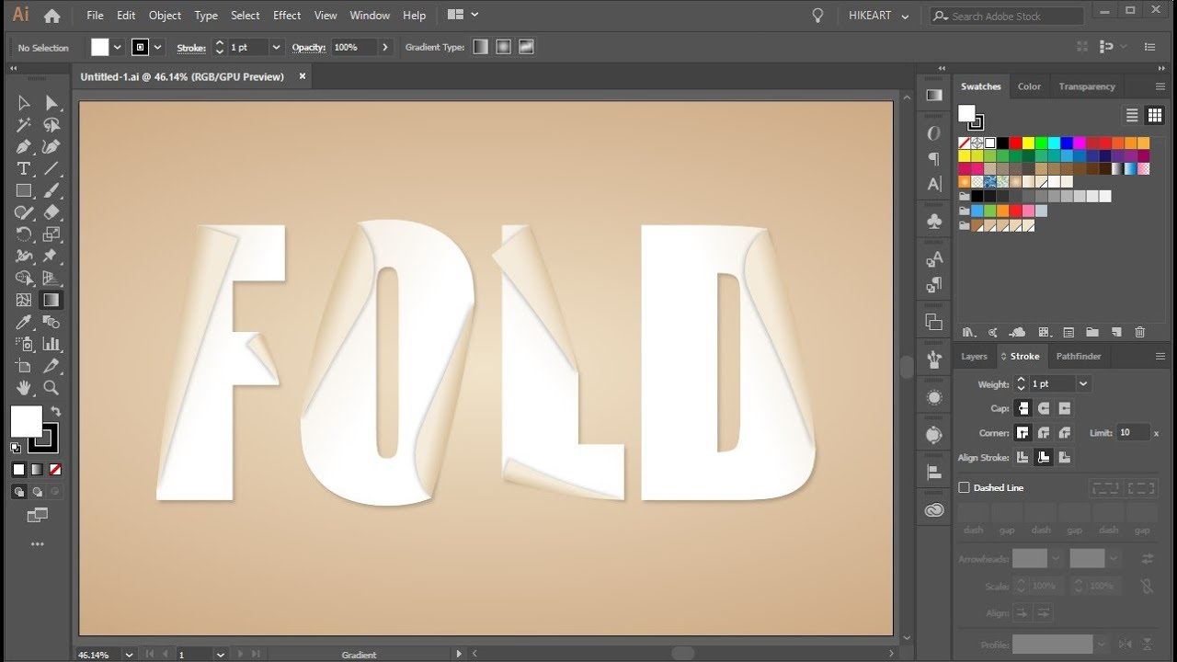Viewport: 1177px width, 662px height.
Task: Open the zoom level dropdown
Action: coord(128,655)
